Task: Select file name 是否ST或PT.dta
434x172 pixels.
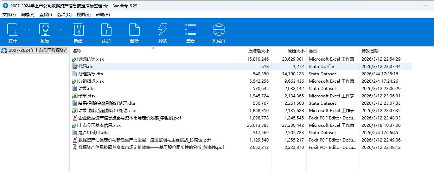Action: click(x=94, y=133)
